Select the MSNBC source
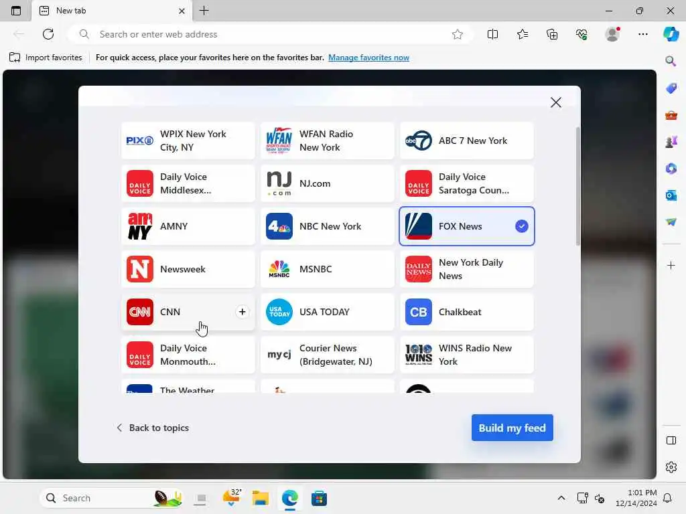Screen dimensions: 686x514 [327, 269]
